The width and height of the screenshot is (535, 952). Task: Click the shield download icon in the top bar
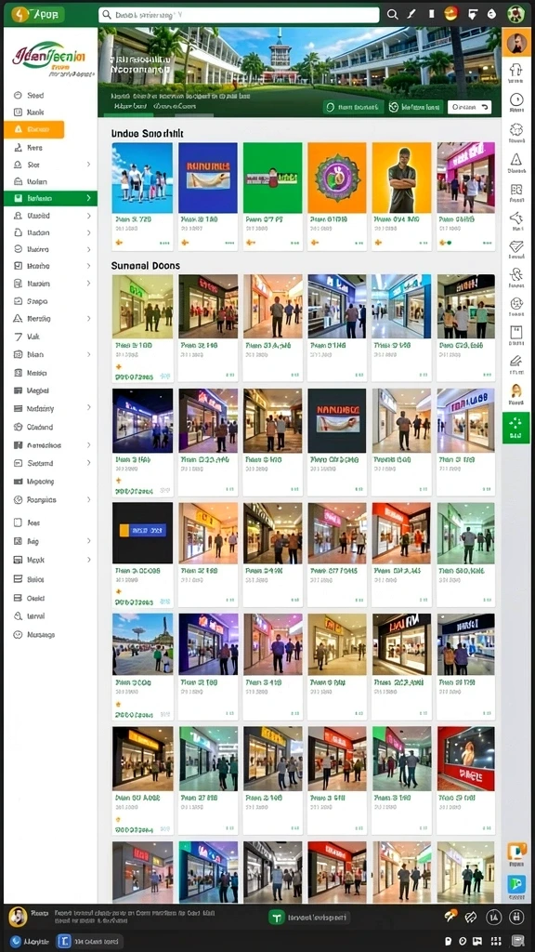point(472,15)
